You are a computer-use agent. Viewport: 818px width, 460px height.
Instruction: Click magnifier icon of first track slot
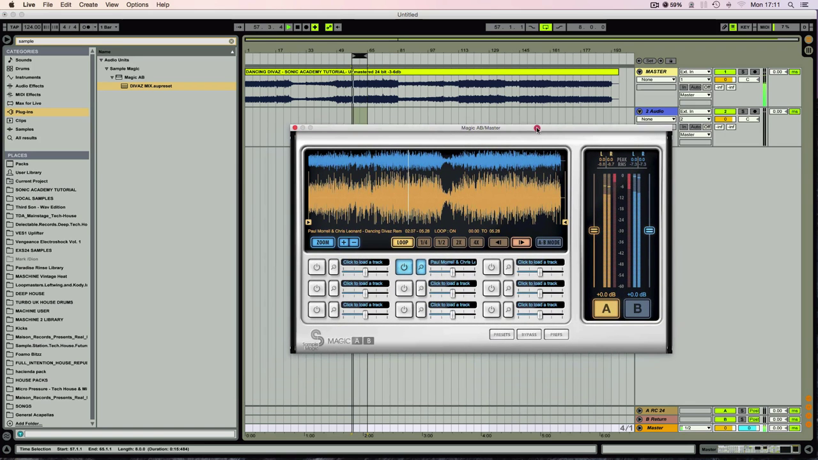pos(334,267)
